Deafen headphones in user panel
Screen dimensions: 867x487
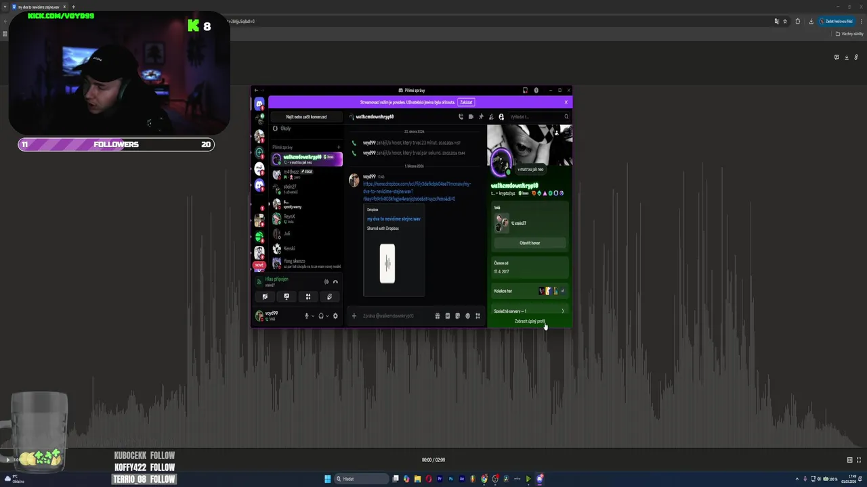321,316
